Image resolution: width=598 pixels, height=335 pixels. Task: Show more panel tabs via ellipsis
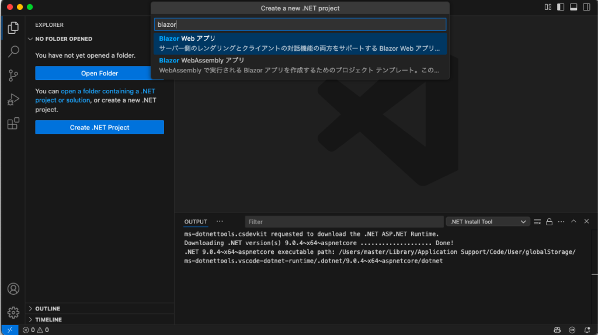pos(220,221)
